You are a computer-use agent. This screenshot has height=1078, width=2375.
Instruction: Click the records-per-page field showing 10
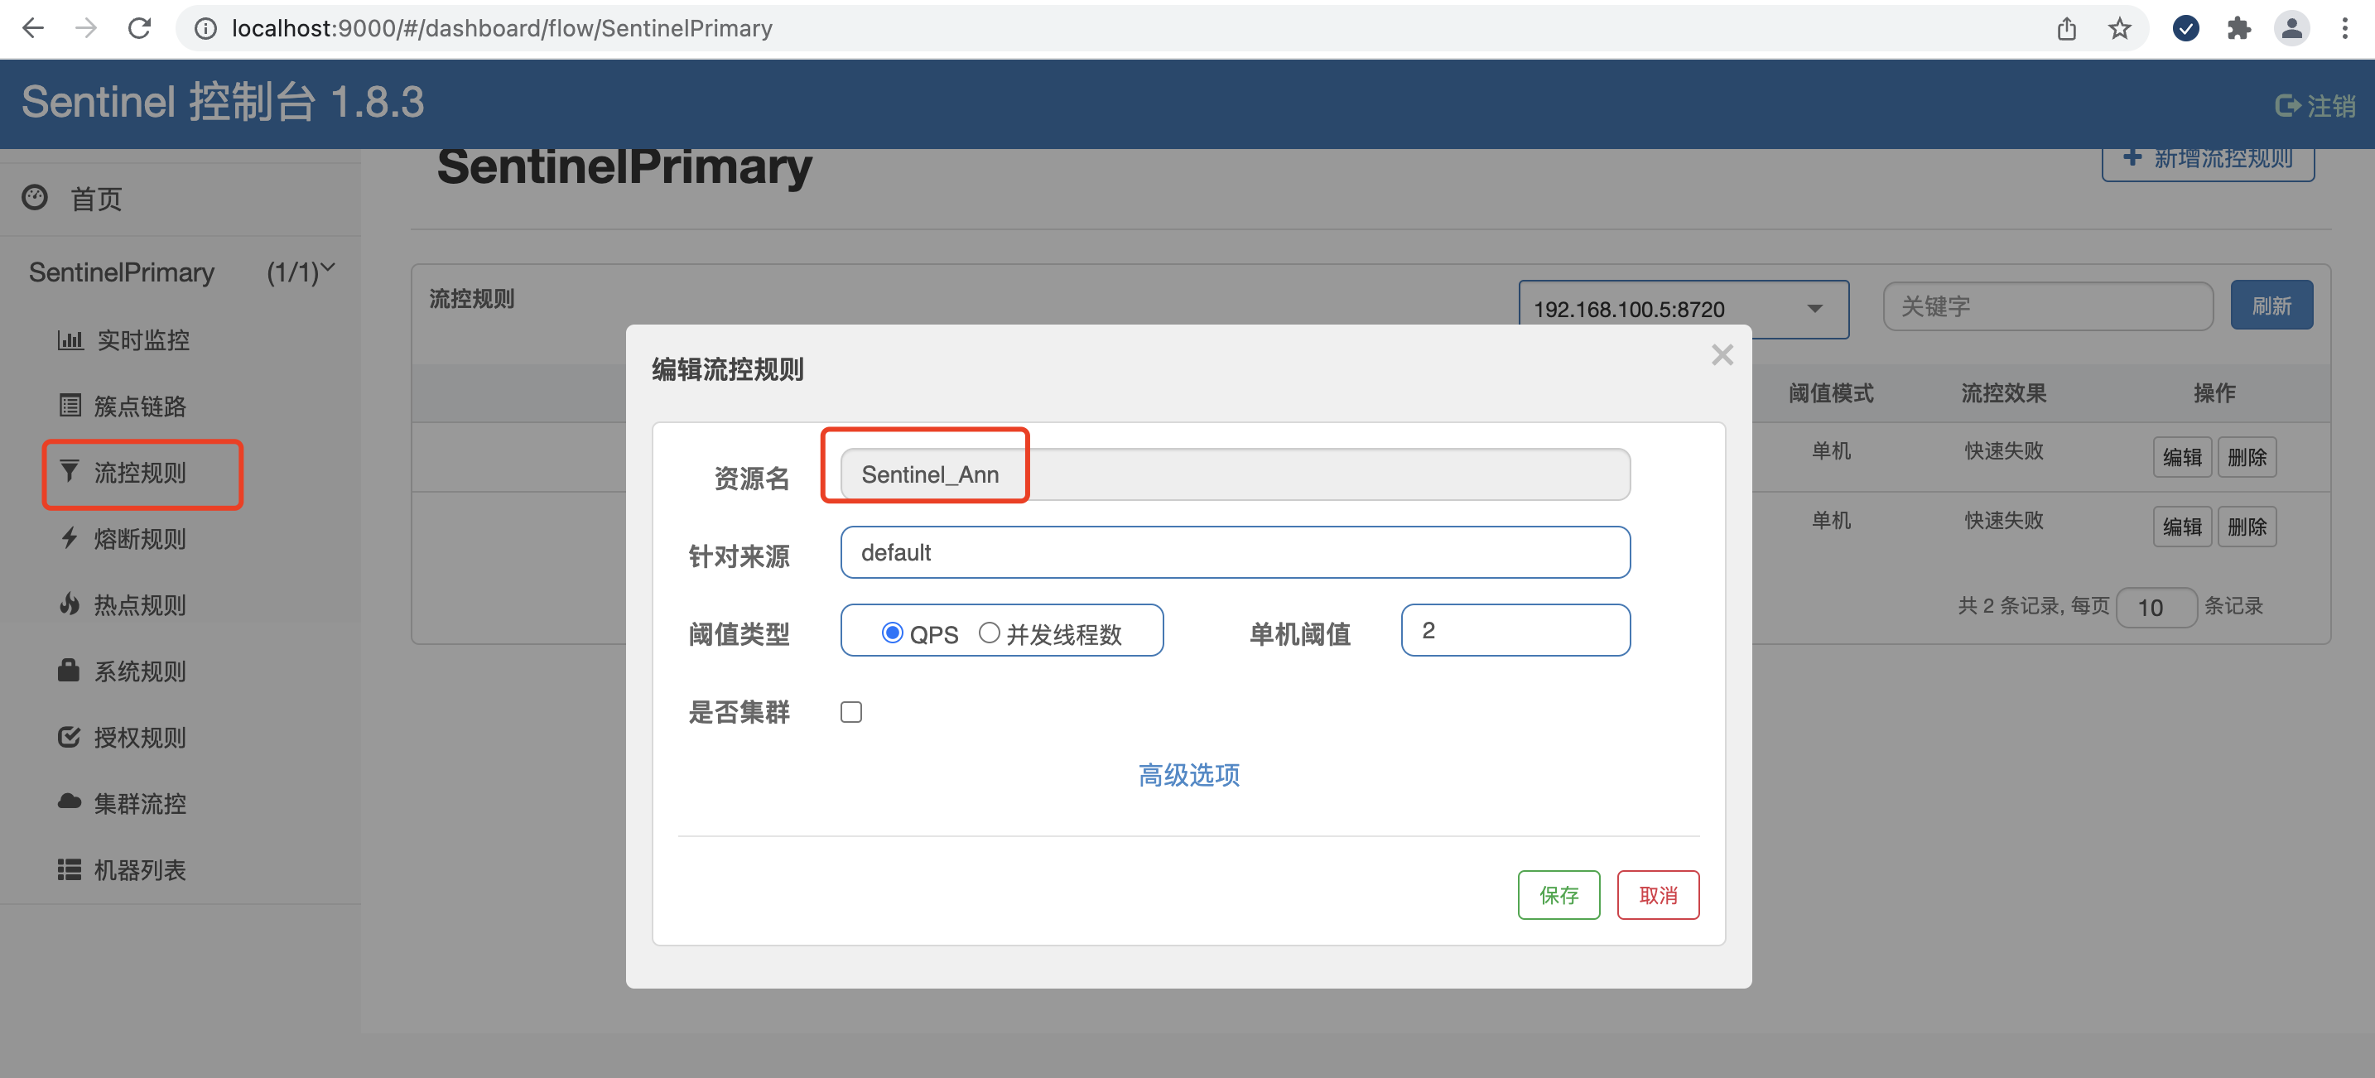[2156, 607]
